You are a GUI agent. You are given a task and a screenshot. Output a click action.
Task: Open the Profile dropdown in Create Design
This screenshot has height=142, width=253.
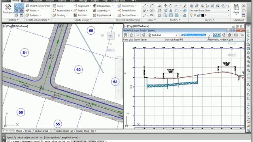point(80,11)
